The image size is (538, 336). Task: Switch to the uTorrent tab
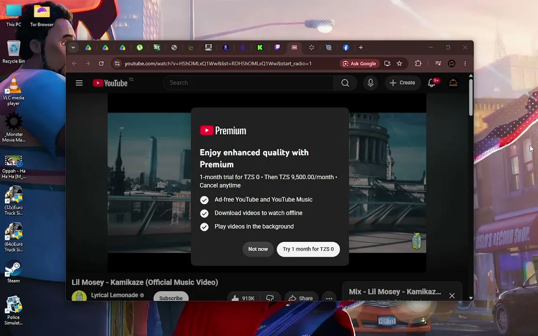(x=140, y=48)
